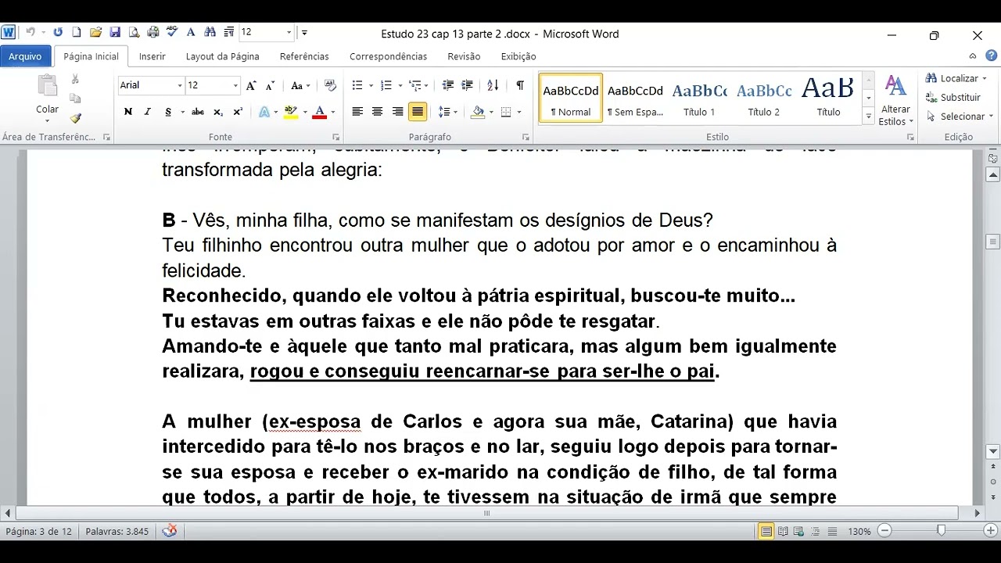
Task: Toggle show paragraph marks (¶)
Action: 520,86
